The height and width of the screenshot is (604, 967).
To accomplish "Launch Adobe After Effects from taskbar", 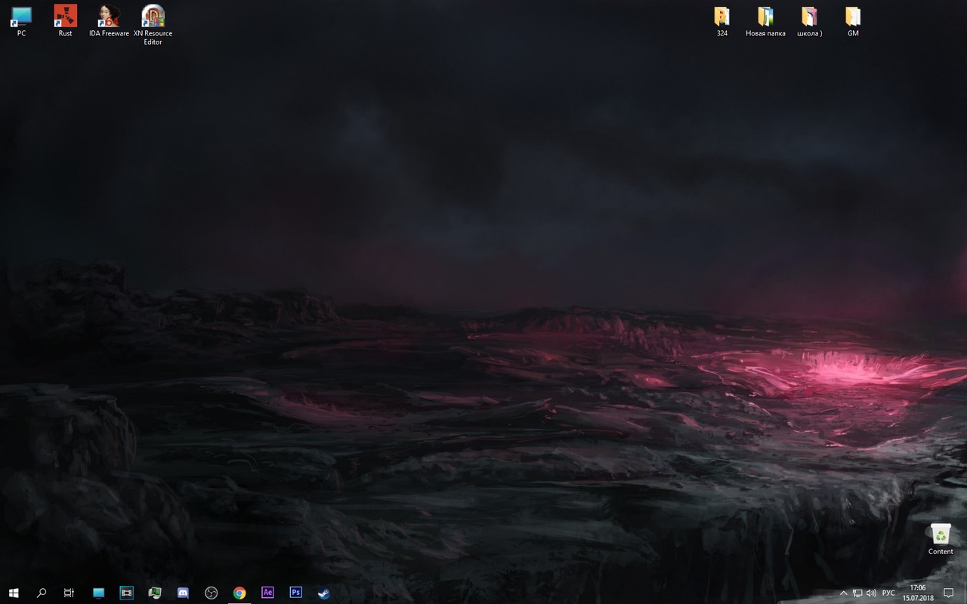I will (x=267, y=593).
